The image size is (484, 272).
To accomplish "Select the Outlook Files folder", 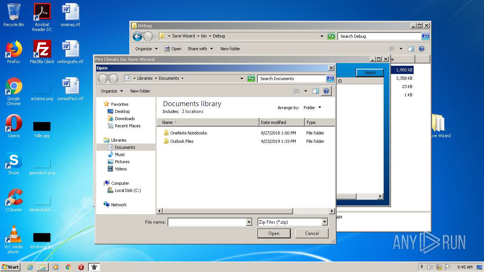I will click(x=181, y=141).
